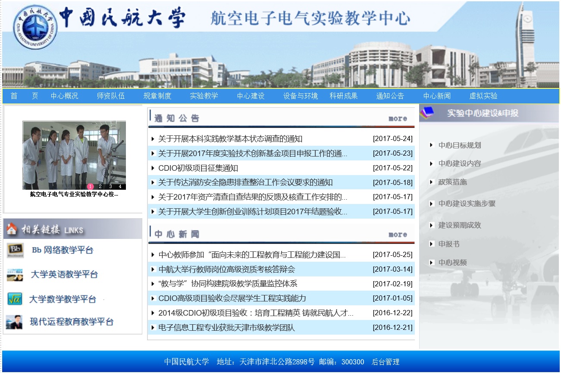Screen dimensions: 561x373
Task: Switch slideshow to slide 4
Action: click(120, 187)
